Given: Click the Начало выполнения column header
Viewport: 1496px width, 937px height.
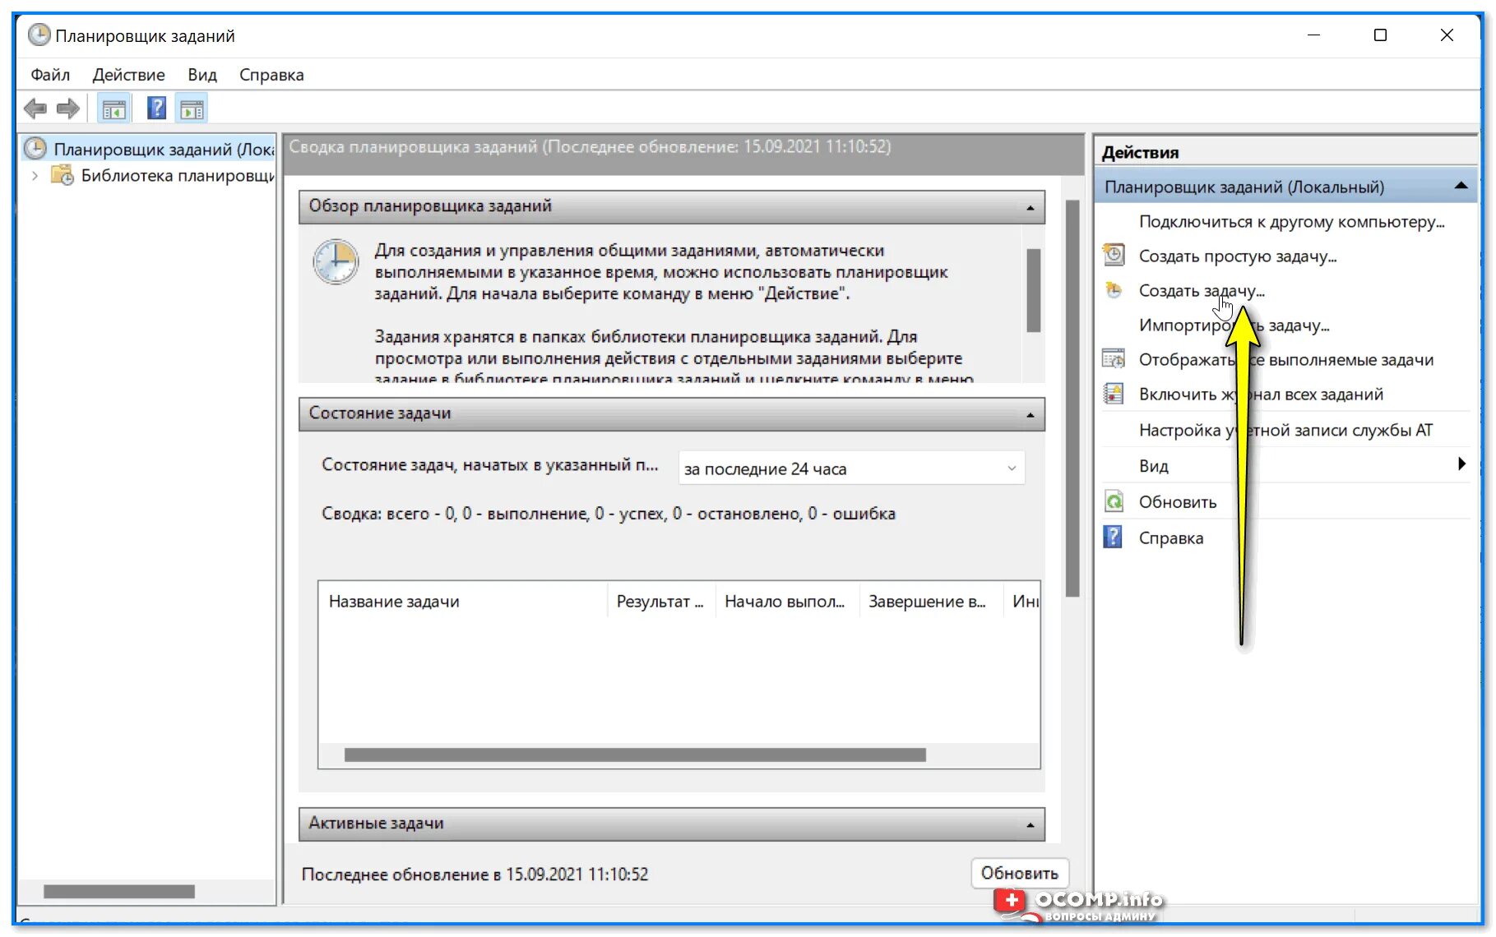Looking at the screenshot, I should click(x=787, y=602).
